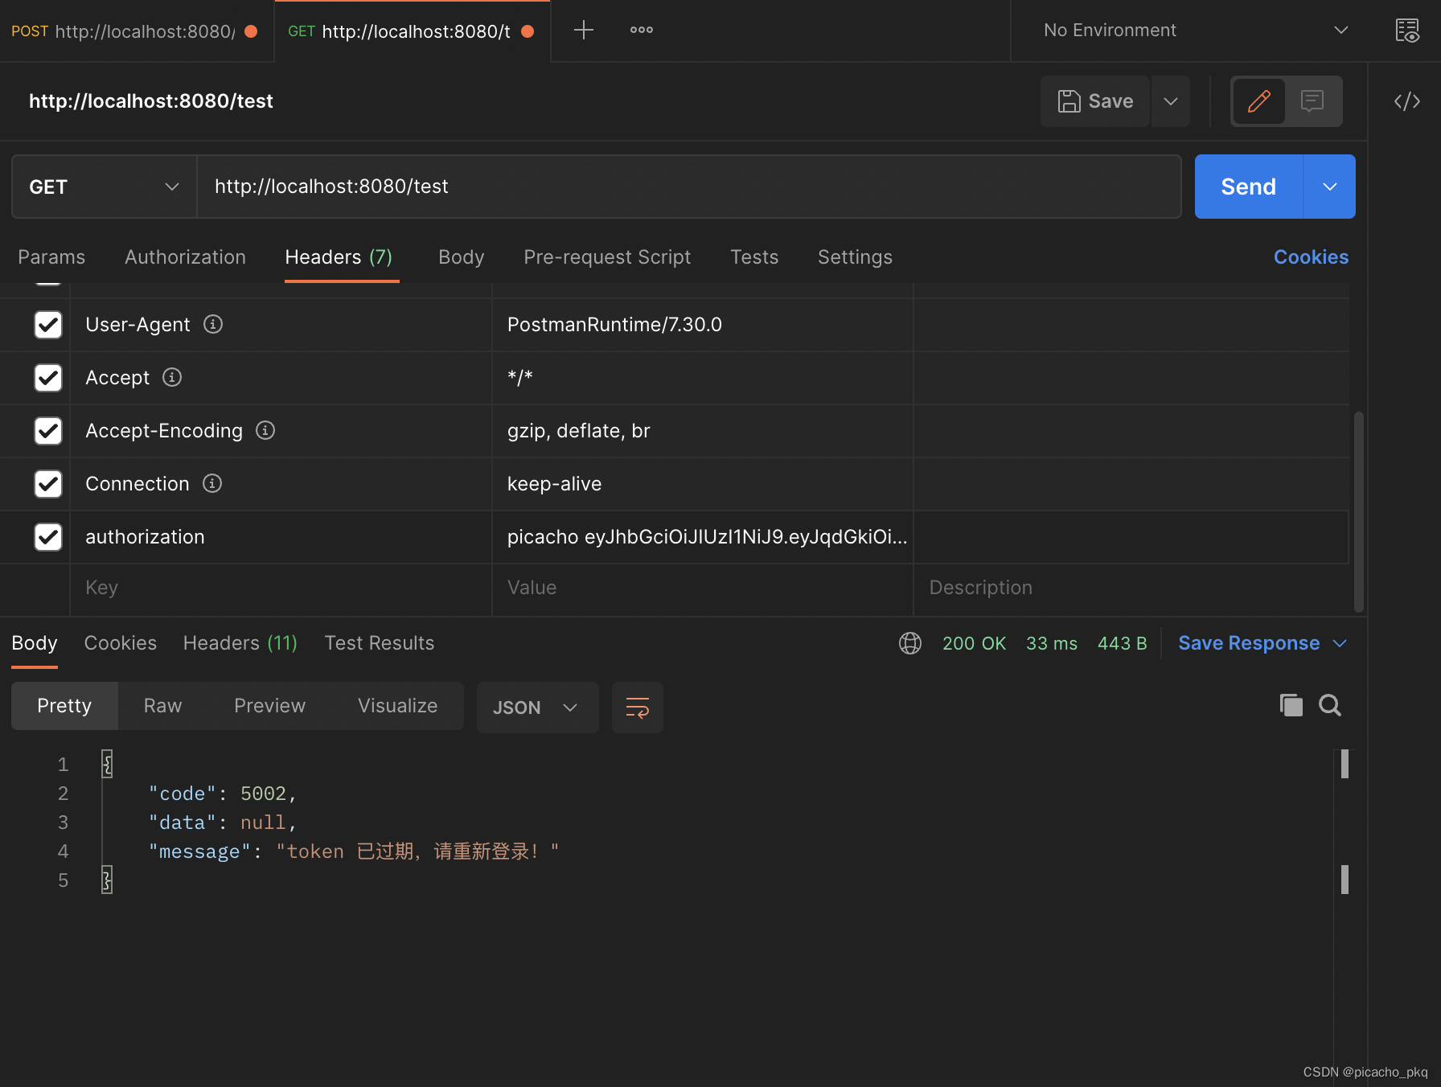This screenshot has width=1441, height=1087.
Task: Click the request title http://localhost:8080/test
Action: pos(151,101)
